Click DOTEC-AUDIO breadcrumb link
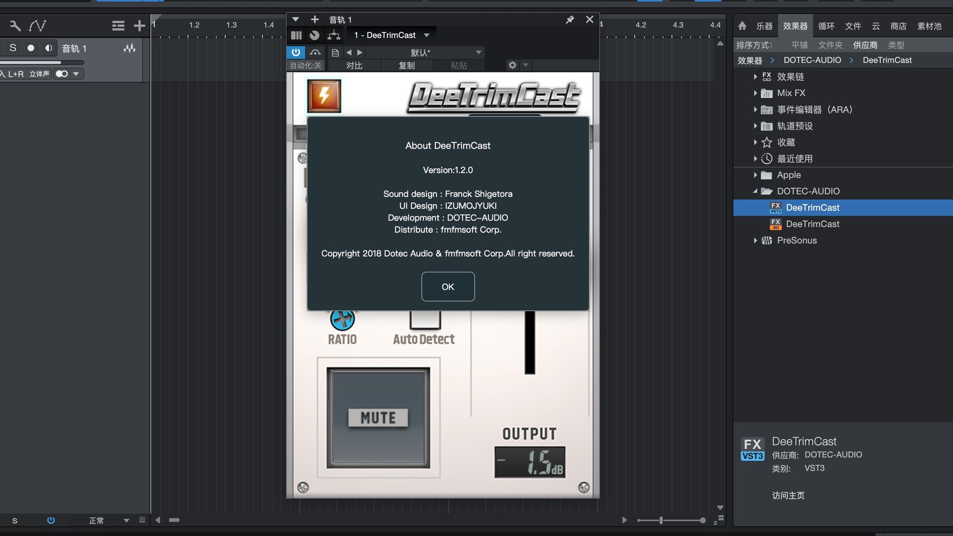 pyautogui.click(x=812, y=60)
